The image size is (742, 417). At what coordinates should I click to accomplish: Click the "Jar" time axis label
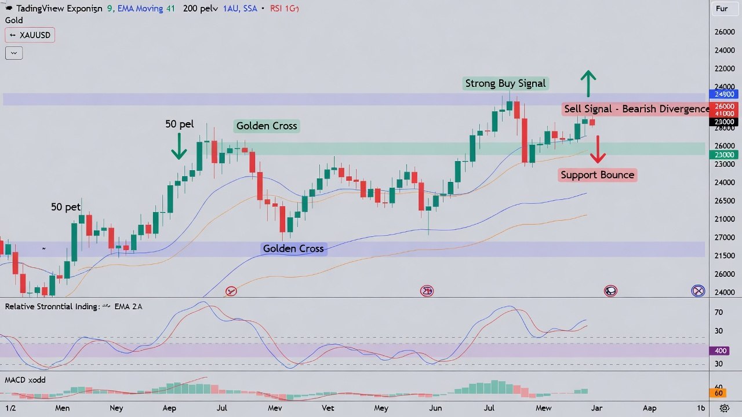(596, 408)
